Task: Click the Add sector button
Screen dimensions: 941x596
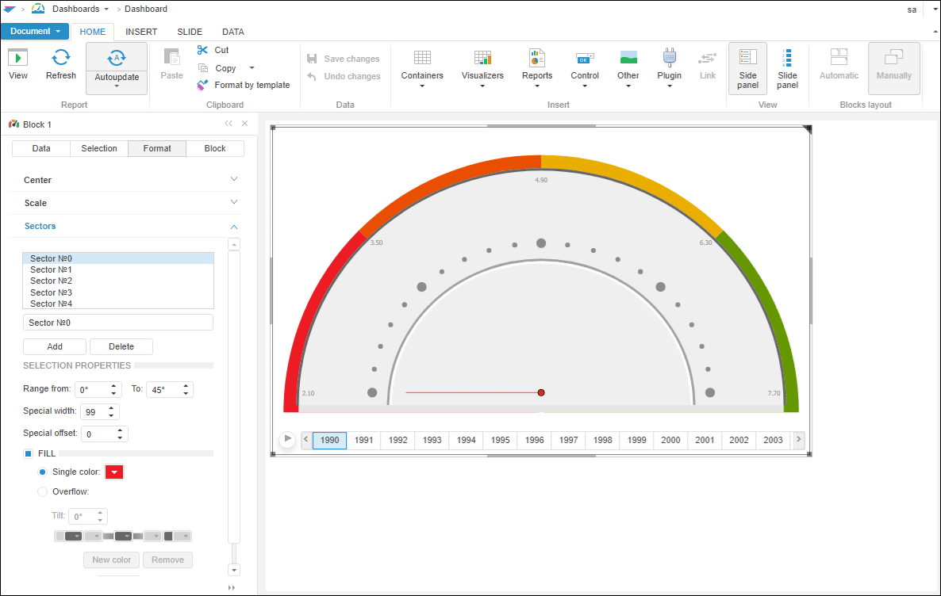Action: click(x=55, y=346)
